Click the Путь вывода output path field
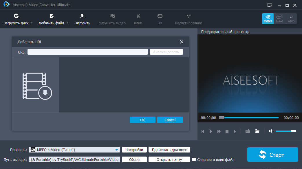 74,159
